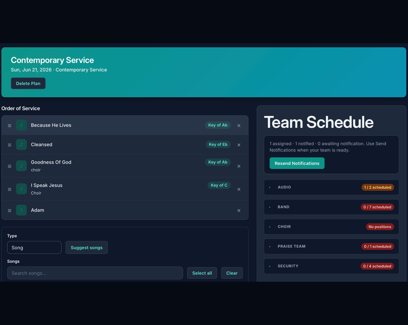This screenshot has height=325, width=408.
Task: Expand the BAND team section
Action: pos(331,207)
